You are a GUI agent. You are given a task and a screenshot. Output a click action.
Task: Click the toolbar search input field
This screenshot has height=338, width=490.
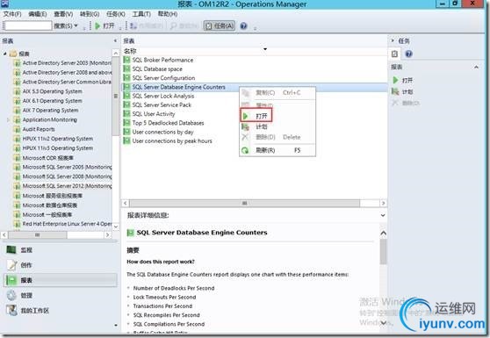28,25
